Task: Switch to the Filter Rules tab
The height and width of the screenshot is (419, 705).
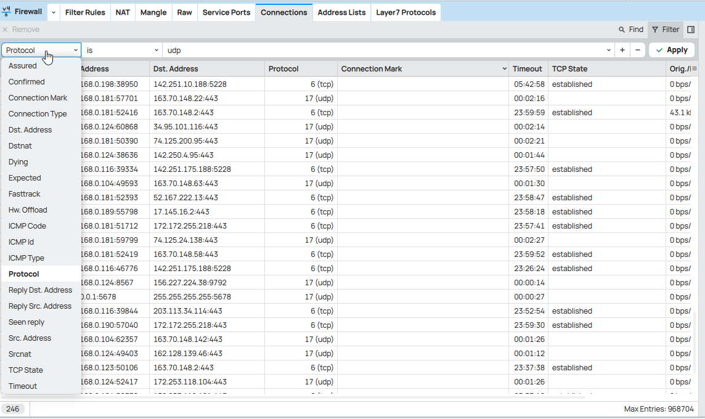Action: click(85, 12)
